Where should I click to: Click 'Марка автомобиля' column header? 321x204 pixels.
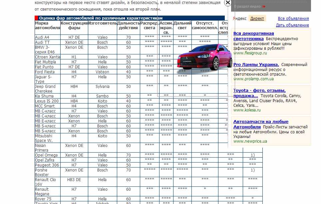(x=47, y=26)
